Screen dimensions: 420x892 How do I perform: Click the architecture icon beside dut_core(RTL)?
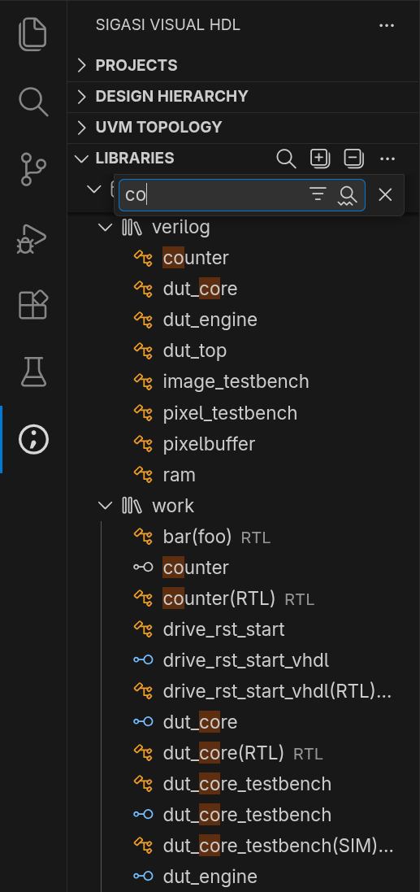click(x=143, y=753)
